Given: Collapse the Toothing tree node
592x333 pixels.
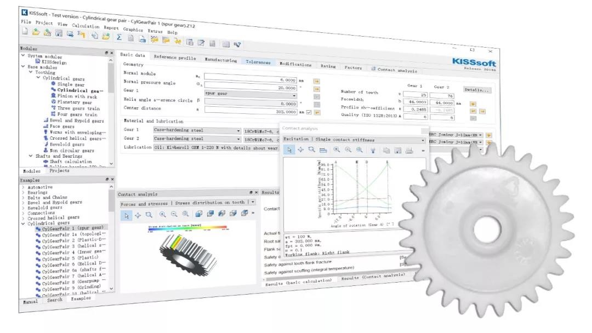Looking at the screenshot, I should [x=31, y=72].
